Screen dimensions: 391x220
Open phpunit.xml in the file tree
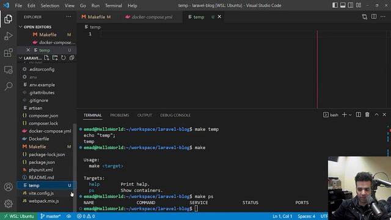[41, 170]
